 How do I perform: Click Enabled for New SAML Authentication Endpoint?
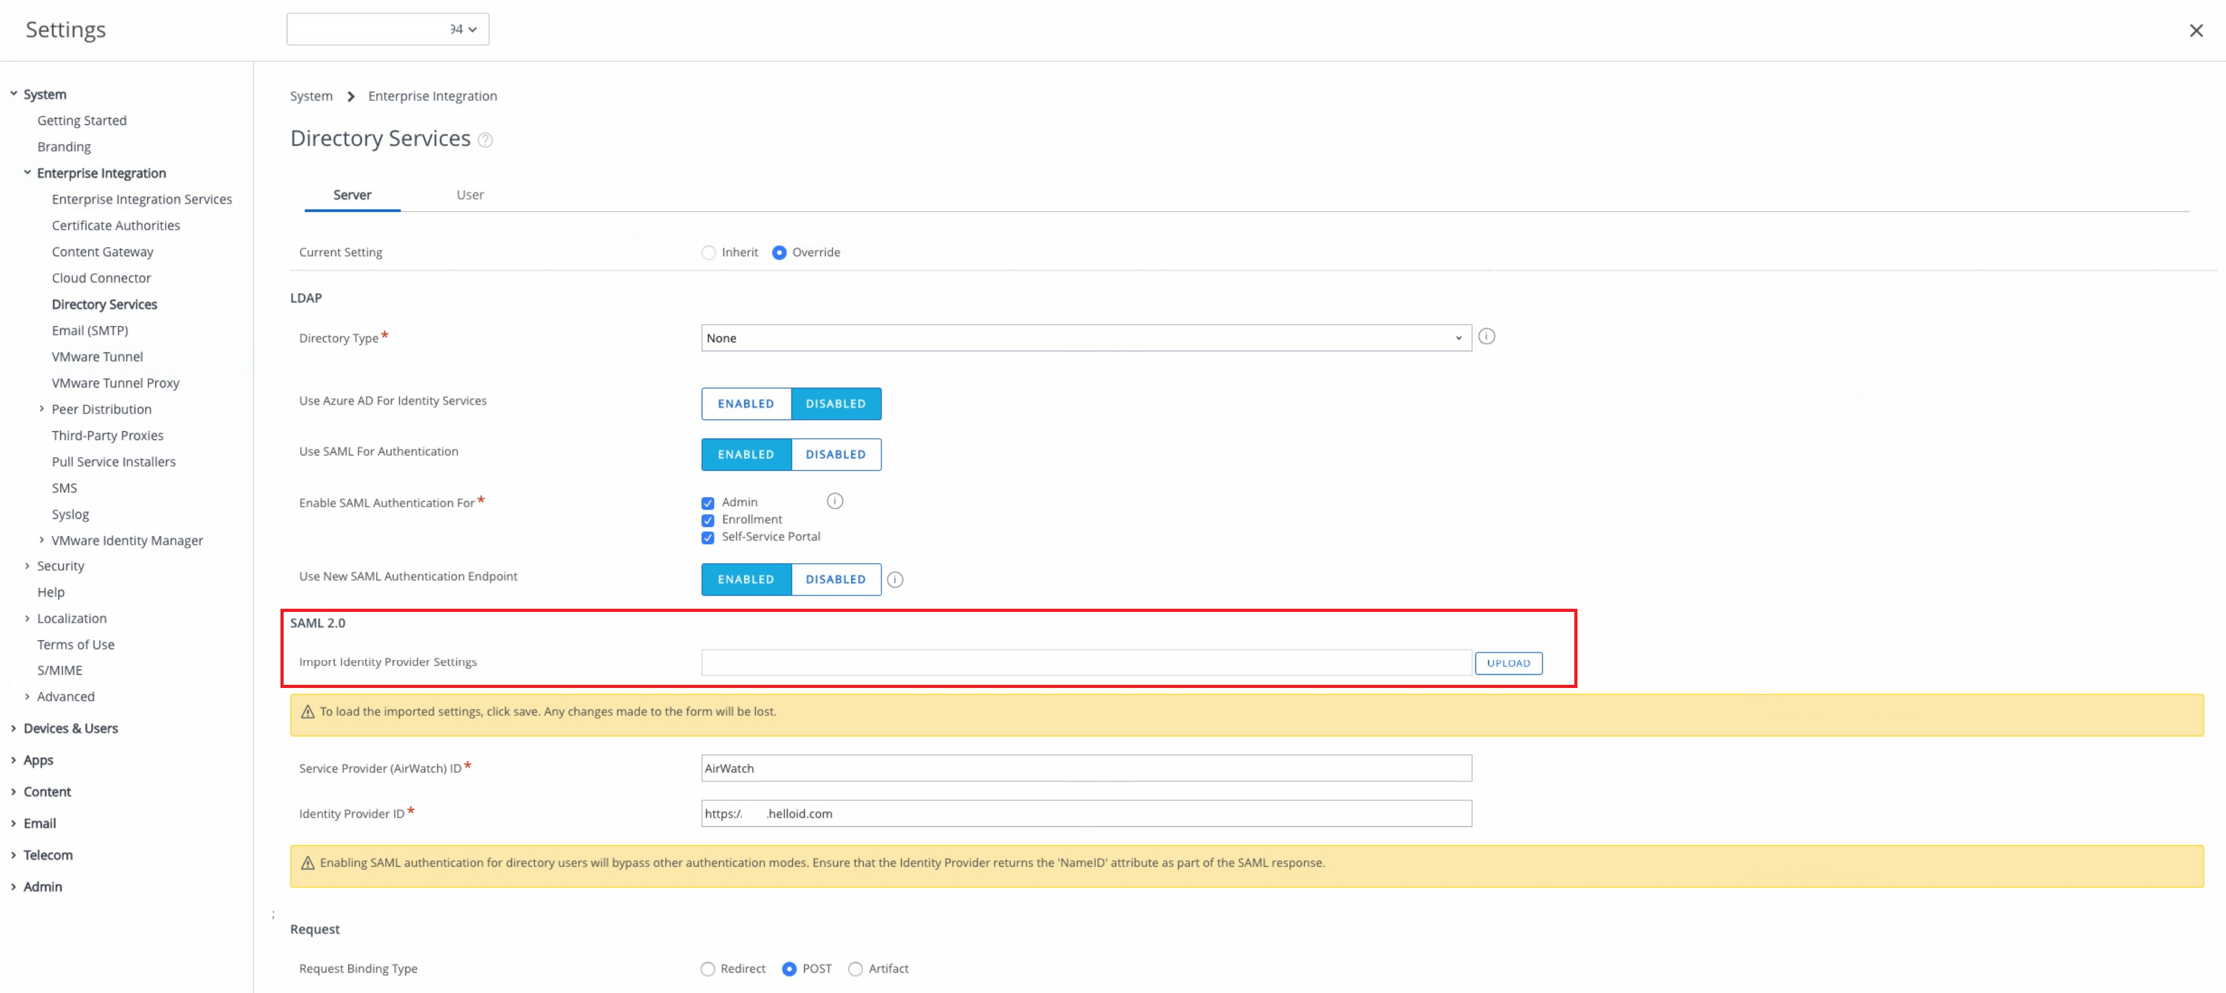[x=746, y=580]
